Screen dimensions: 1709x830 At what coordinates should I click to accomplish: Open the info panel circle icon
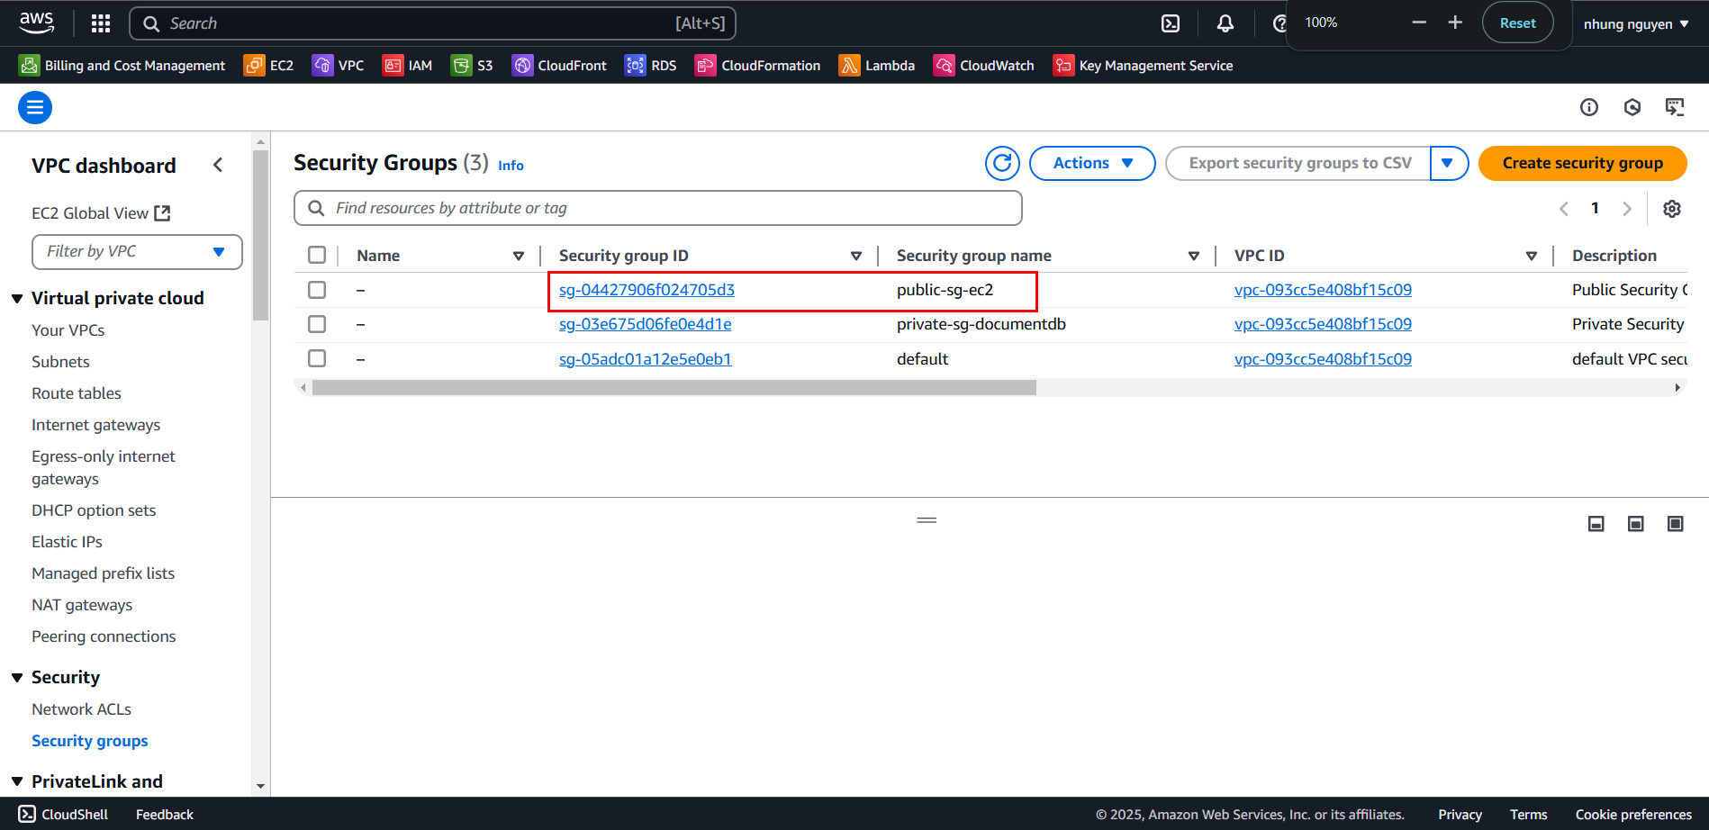pyautogui.click(x=1589, y=107)
